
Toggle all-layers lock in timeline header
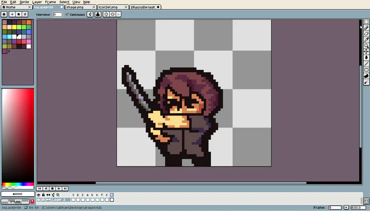click(x=44, y=195)
